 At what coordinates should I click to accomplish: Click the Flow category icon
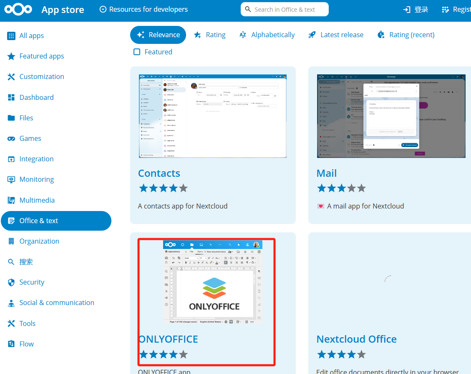(x=11, y=344)
